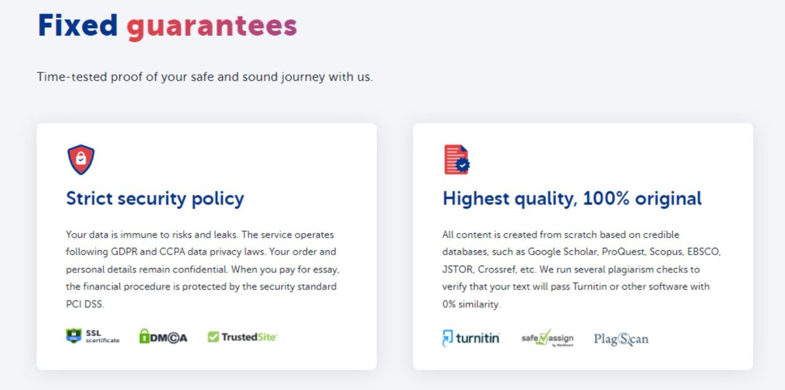Viewport: 785px width, 390px height.
Task: Click "Google Scholar" in the quality paragraph
Action: point(562,251)
